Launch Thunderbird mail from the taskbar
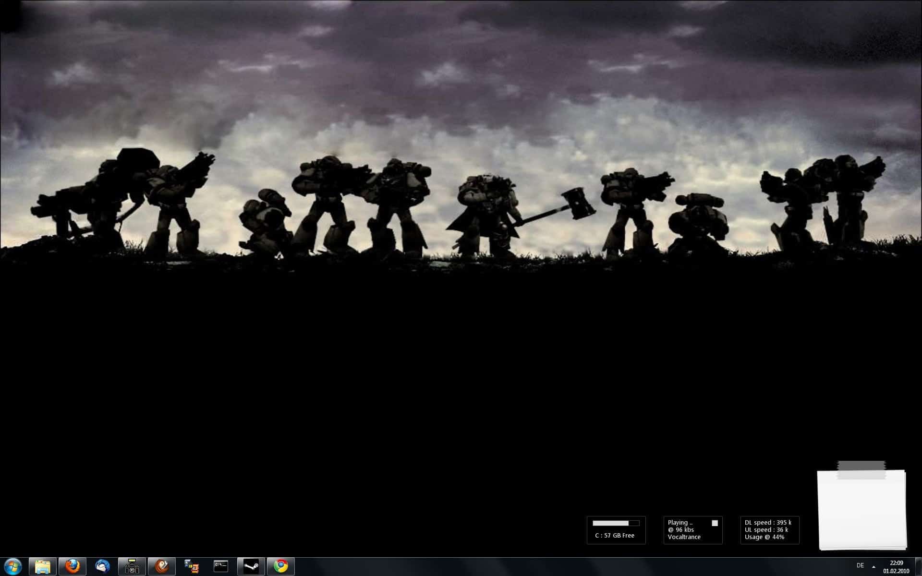 click(102, 566)
